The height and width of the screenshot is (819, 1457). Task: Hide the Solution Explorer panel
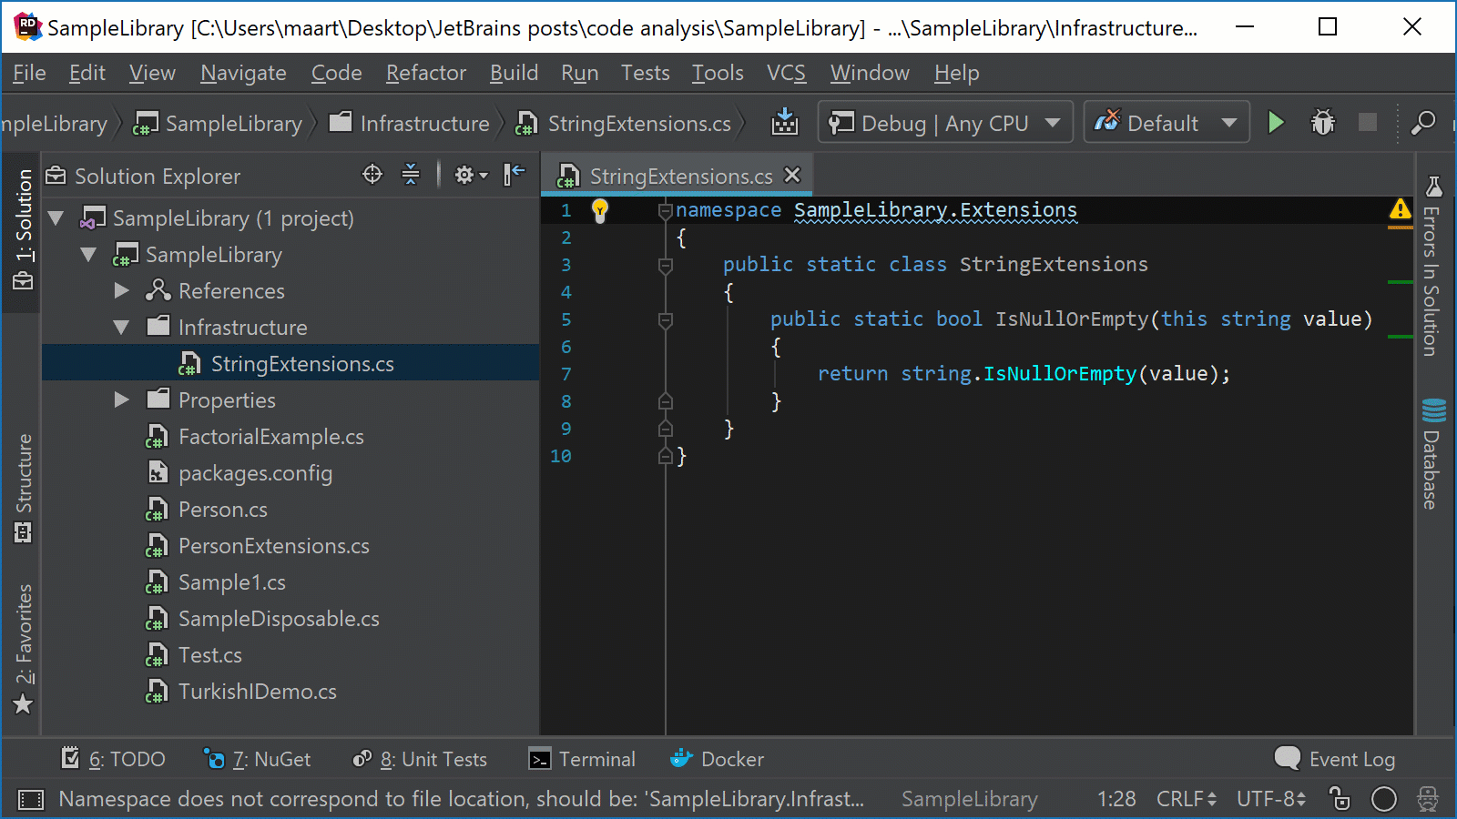[x=515, y=174]
